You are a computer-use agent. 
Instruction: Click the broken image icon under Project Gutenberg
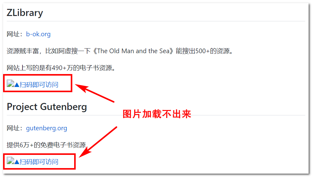click(10, 160)
